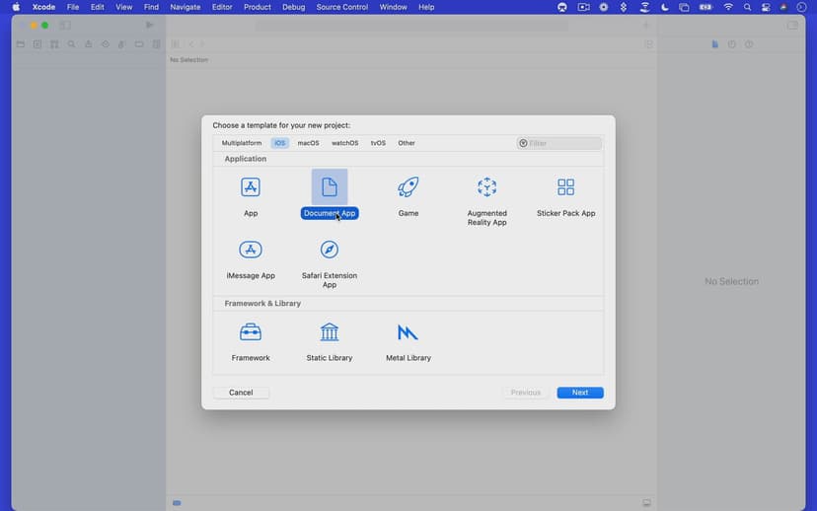Select the Metal Library template
The image size is (817, 511).
[x=408, y=332]
